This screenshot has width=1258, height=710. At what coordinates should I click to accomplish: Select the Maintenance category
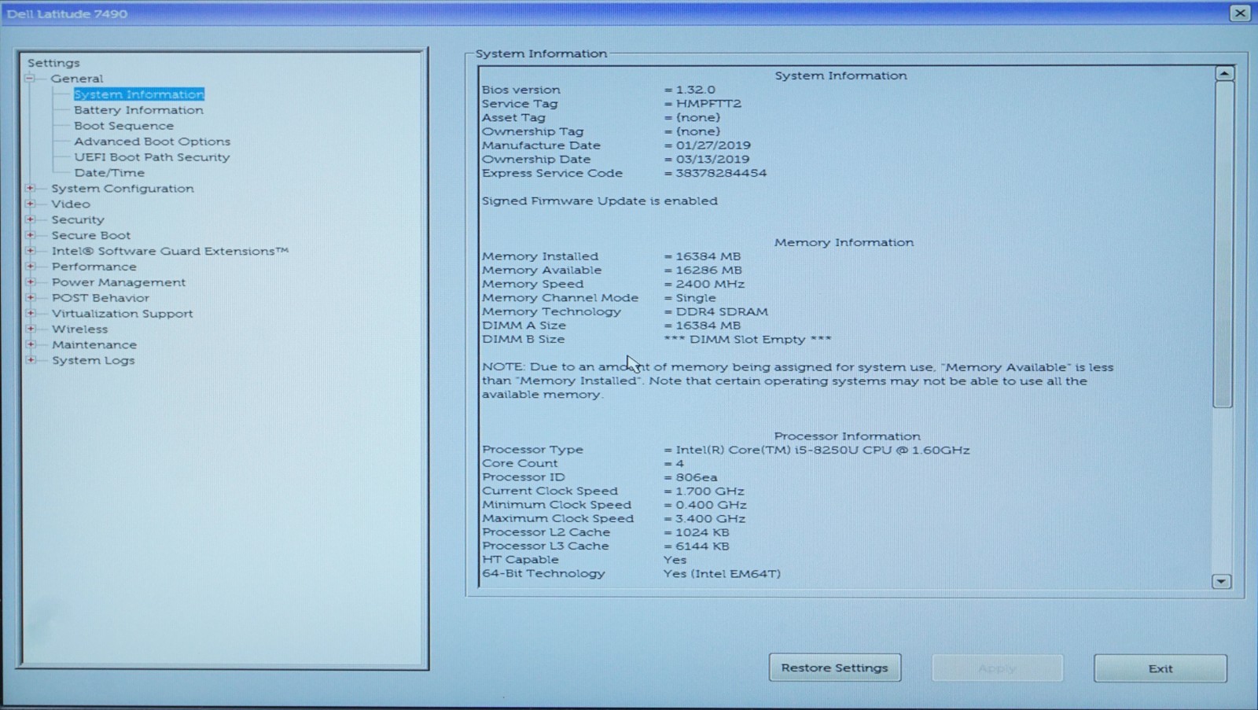coord(94,345)
